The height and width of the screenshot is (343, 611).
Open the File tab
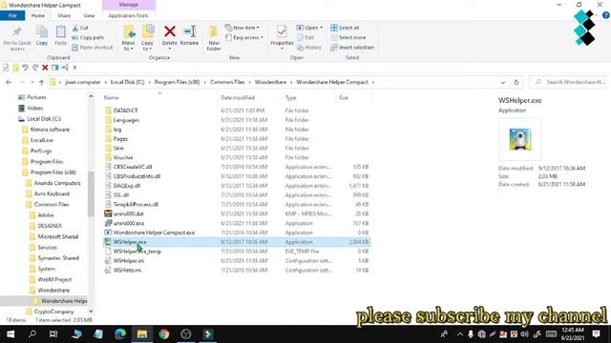pyautogui.click(x=12, y=15)
